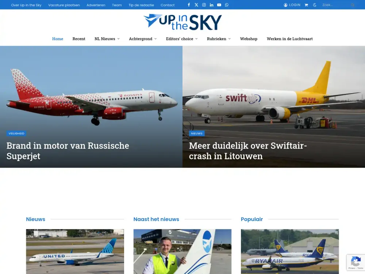Open the United airplane news thumbnail
The width and height of the screenshot is (365, 274).
coord(75,251)
